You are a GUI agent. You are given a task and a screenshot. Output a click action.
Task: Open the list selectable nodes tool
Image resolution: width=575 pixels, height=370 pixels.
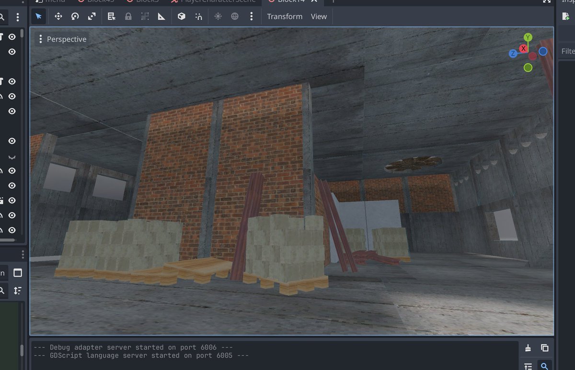tap(112, 16)
